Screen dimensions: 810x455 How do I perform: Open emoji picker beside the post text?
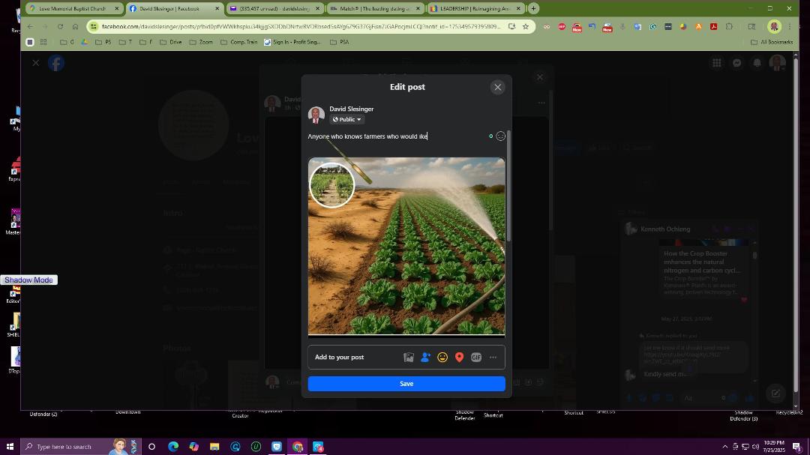[500, 136]
